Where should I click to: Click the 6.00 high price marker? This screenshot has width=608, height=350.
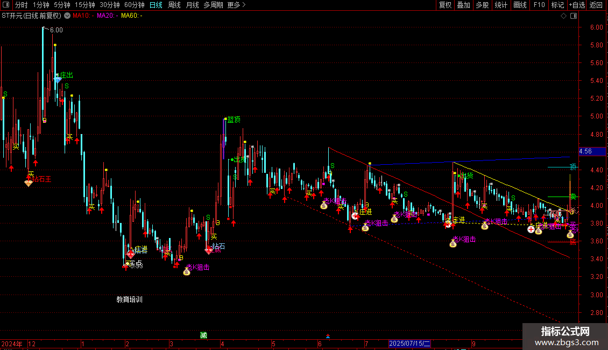tap(56, 30)
